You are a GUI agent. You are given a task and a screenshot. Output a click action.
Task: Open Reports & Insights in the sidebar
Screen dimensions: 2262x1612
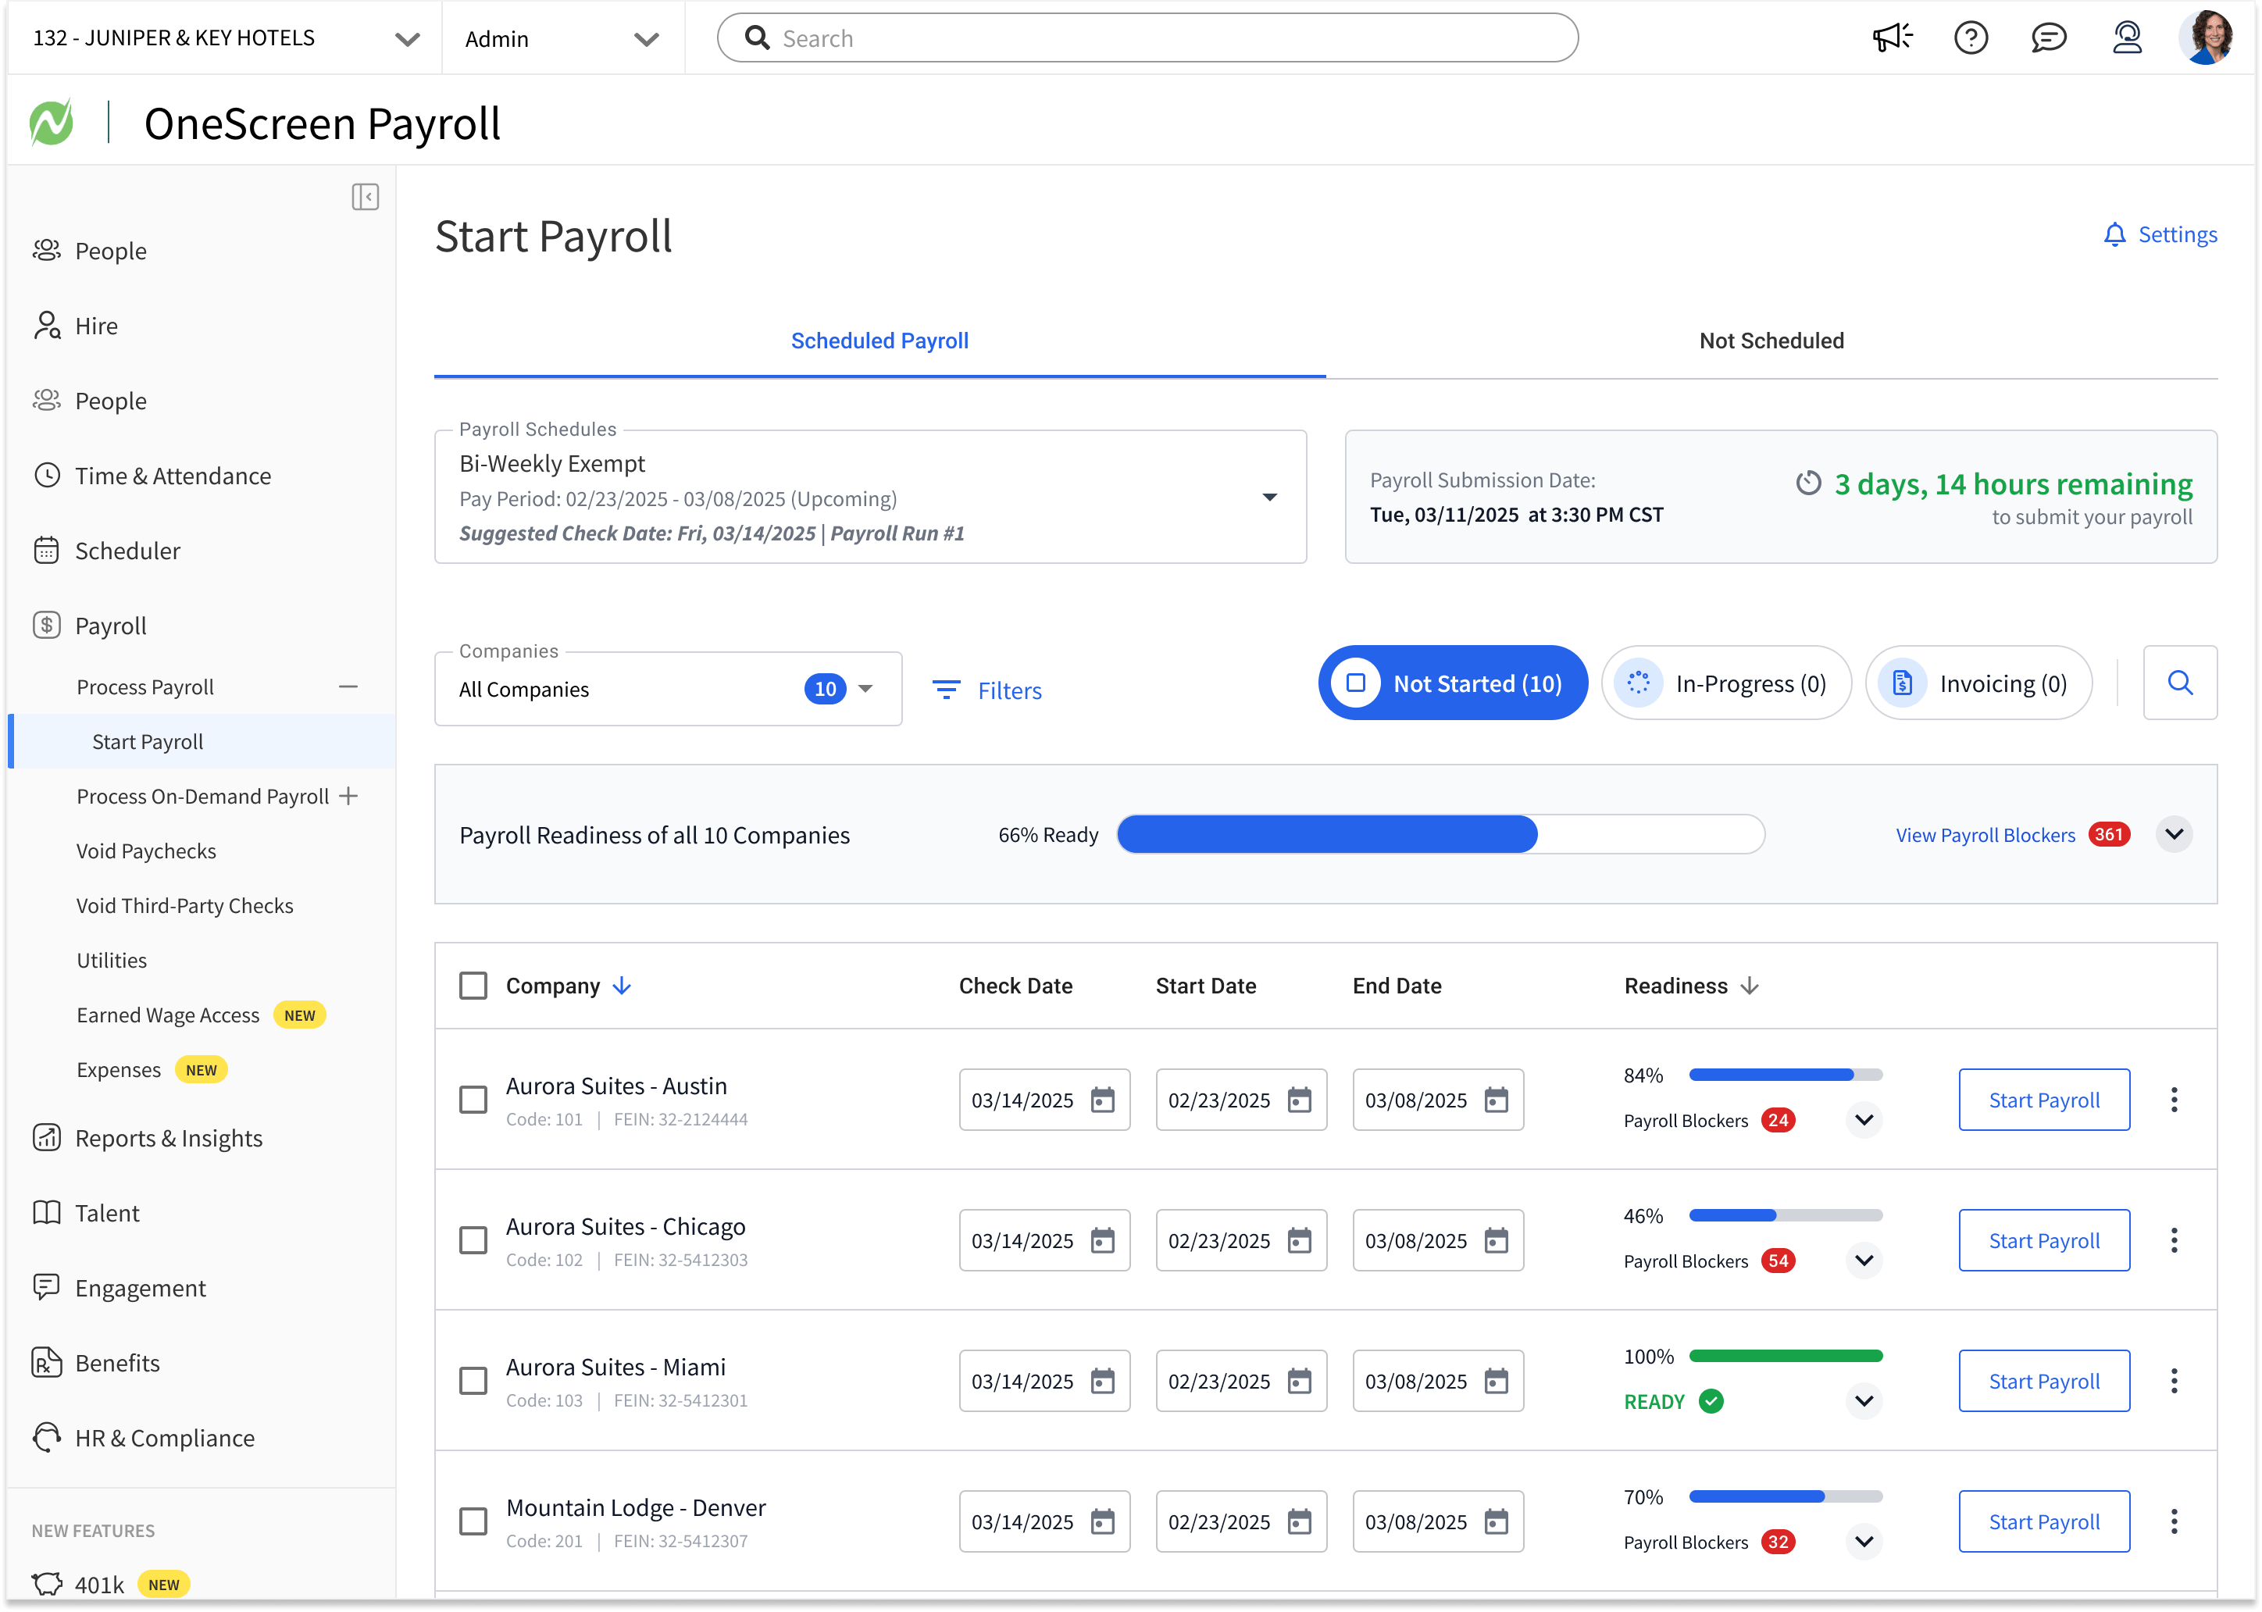pyautogui.click(x=169, y=1139)
